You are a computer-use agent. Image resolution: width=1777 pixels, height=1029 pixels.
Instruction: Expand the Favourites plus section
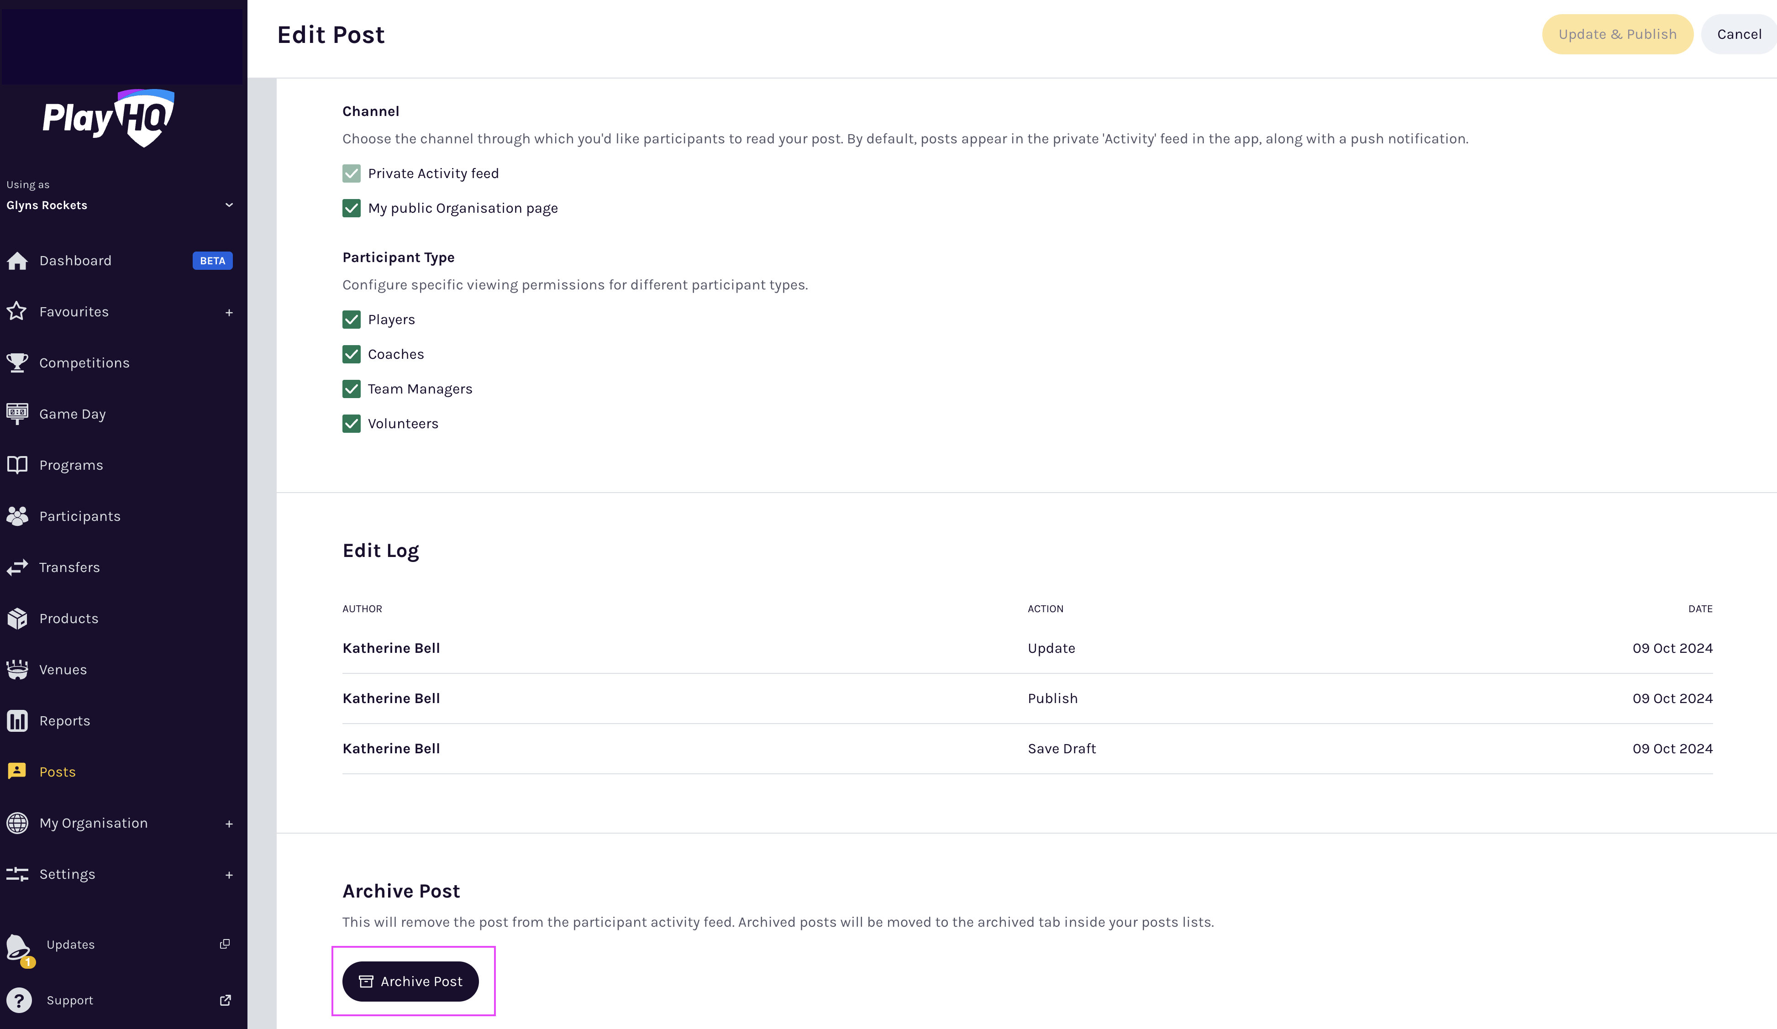click(228, 312)
